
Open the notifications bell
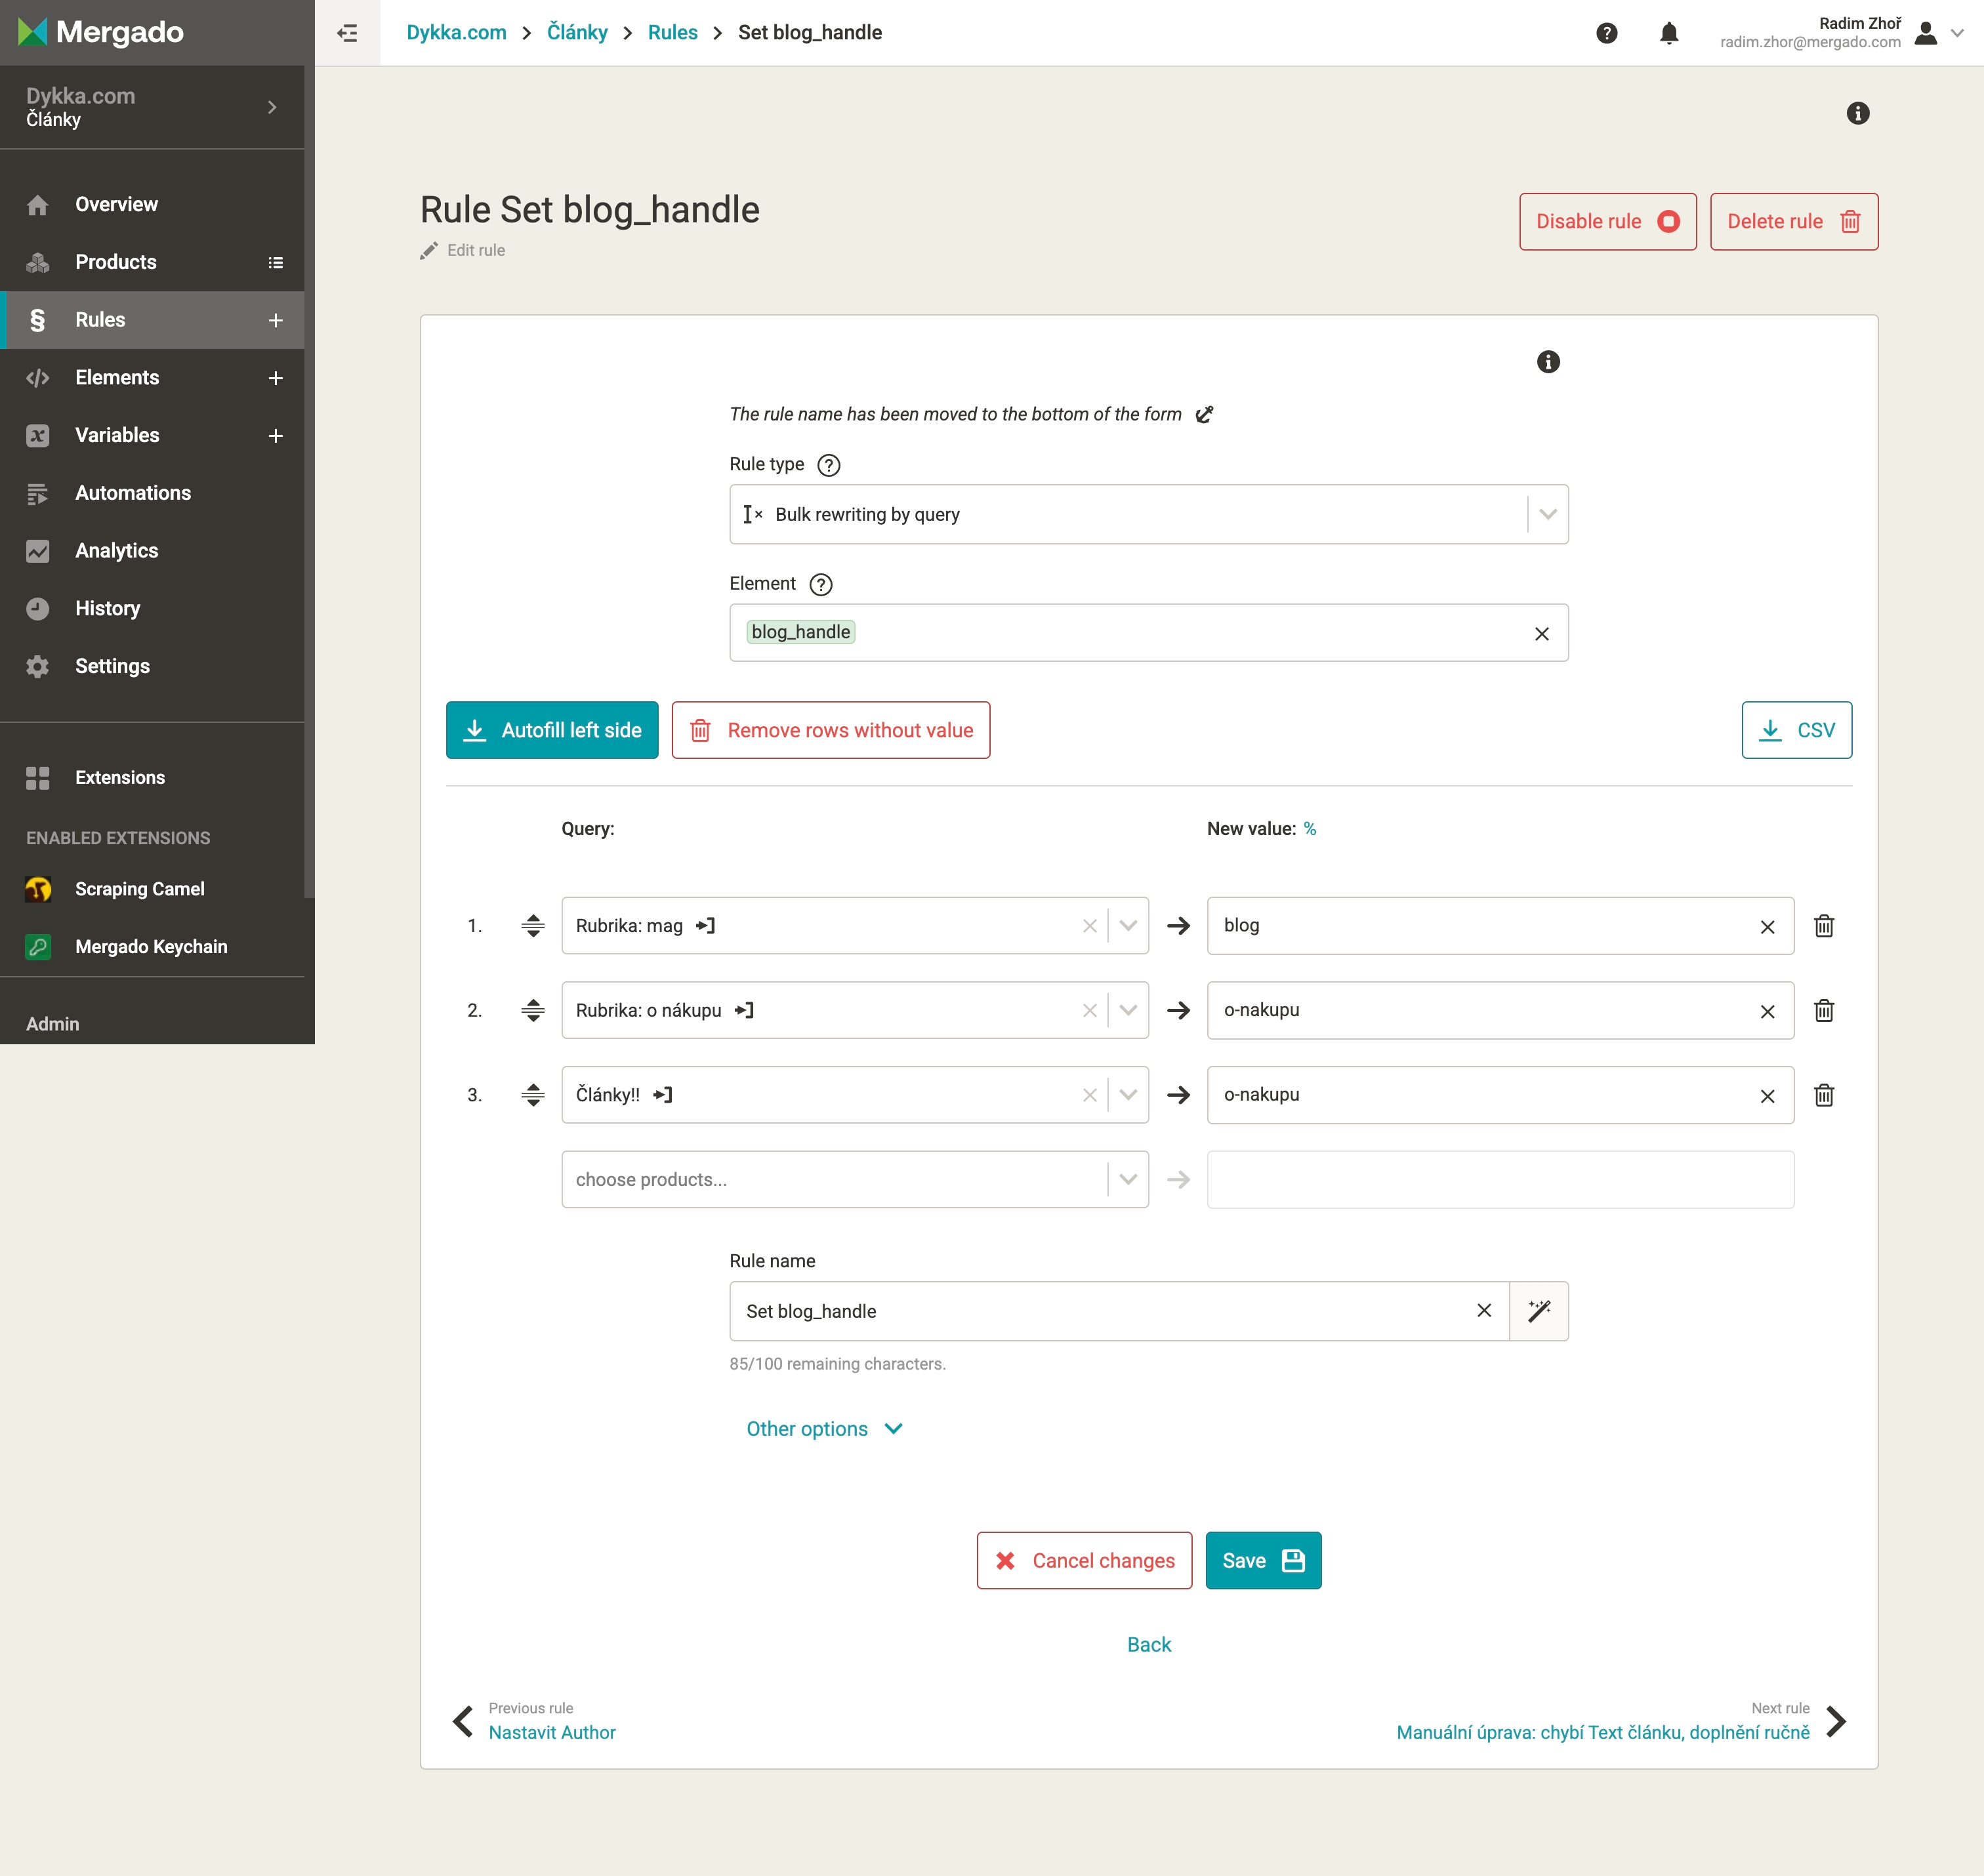tap(1668, 33)
